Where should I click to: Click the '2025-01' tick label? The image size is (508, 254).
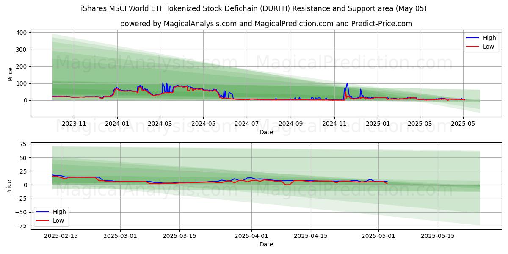pyautogui.click(x=377, y=124)
